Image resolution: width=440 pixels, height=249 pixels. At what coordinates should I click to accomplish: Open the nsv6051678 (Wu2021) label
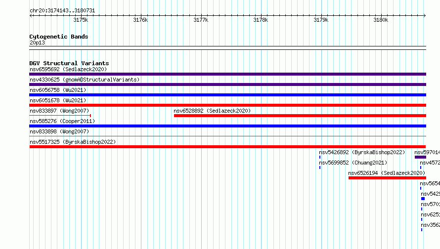pyautogui.click(x=58, y=100)
